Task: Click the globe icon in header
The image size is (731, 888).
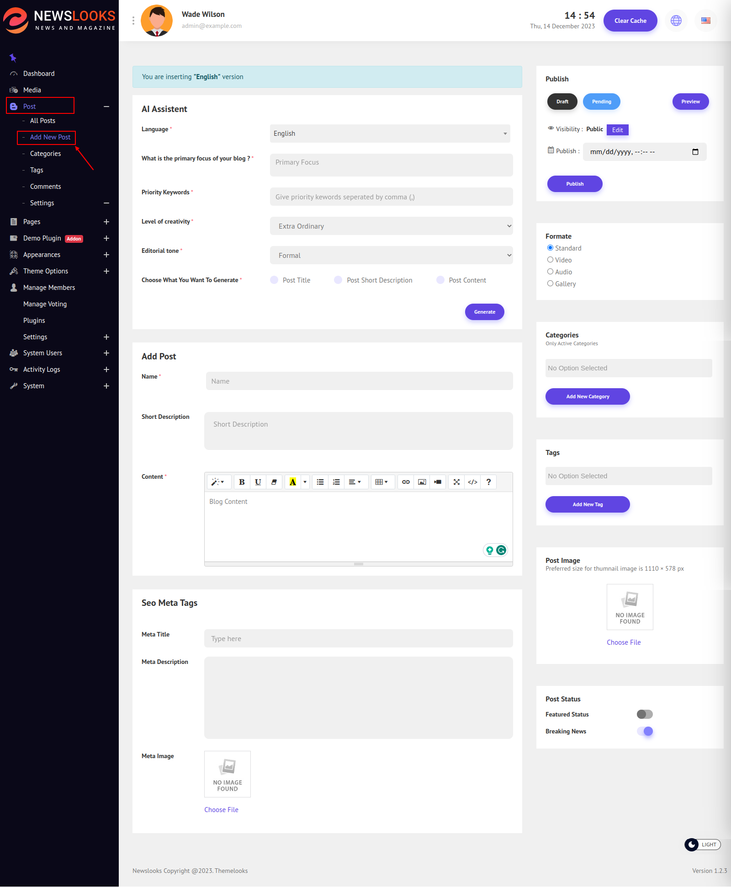Action: 676,21
